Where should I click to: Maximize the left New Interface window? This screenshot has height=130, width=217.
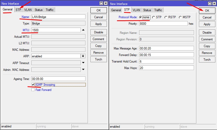[x=101, y=3]
